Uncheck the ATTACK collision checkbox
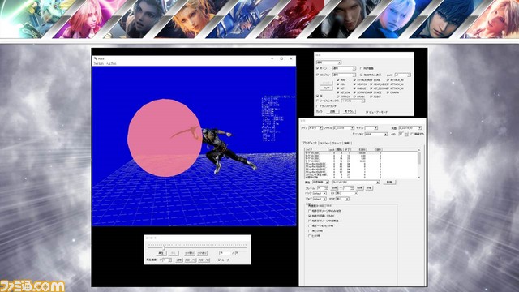Screen dimensions: 519x292 click(x=338, y=97)
